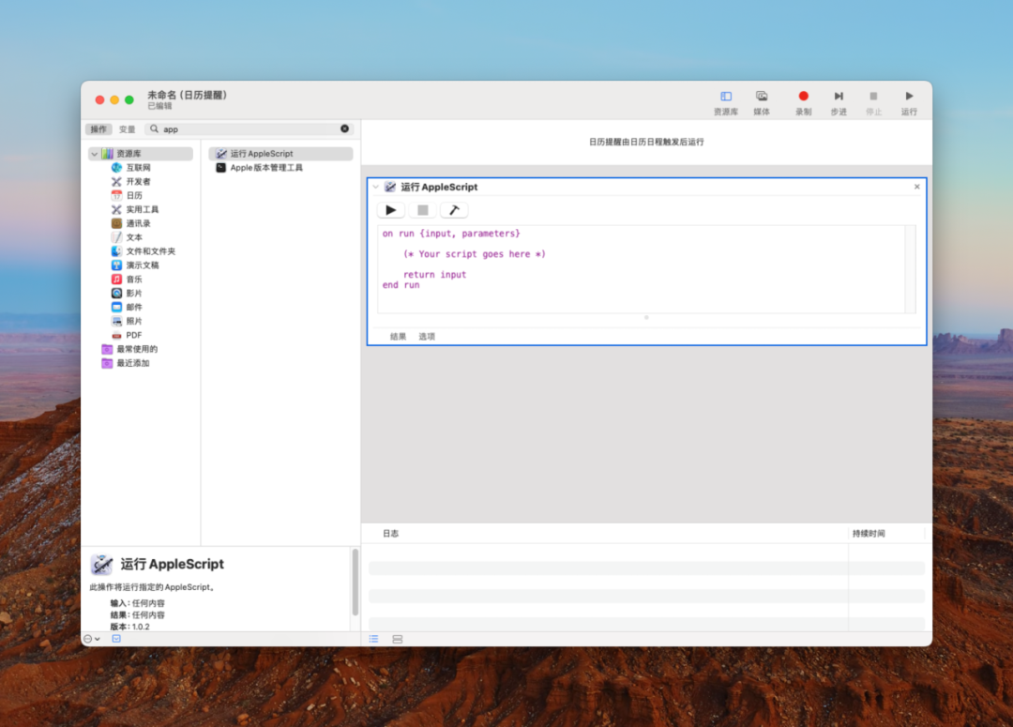Select 开发者 category in the library

click(131, 182)
